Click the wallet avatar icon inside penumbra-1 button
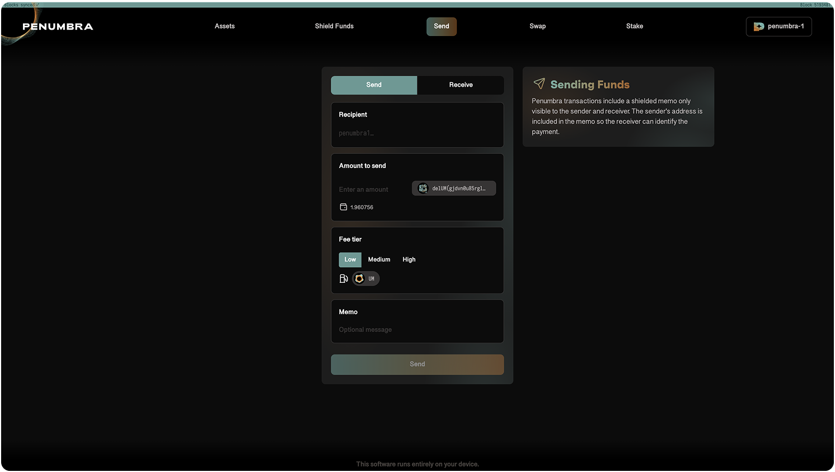 pos(758,26)
